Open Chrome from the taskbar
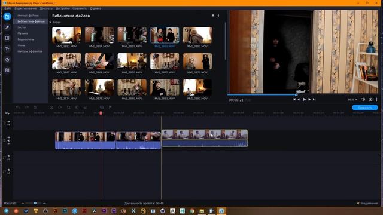The width and height of the screenshot is (383, 215). click(192, 211)
